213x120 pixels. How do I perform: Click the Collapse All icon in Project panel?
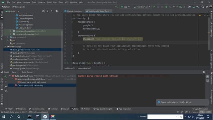[52, 11]
